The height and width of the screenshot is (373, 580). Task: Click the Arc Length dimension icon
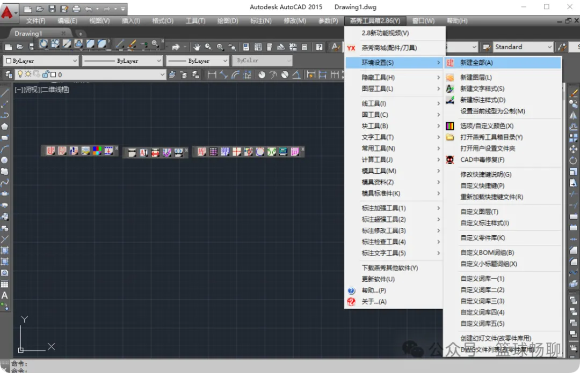(x=236, y=74)
